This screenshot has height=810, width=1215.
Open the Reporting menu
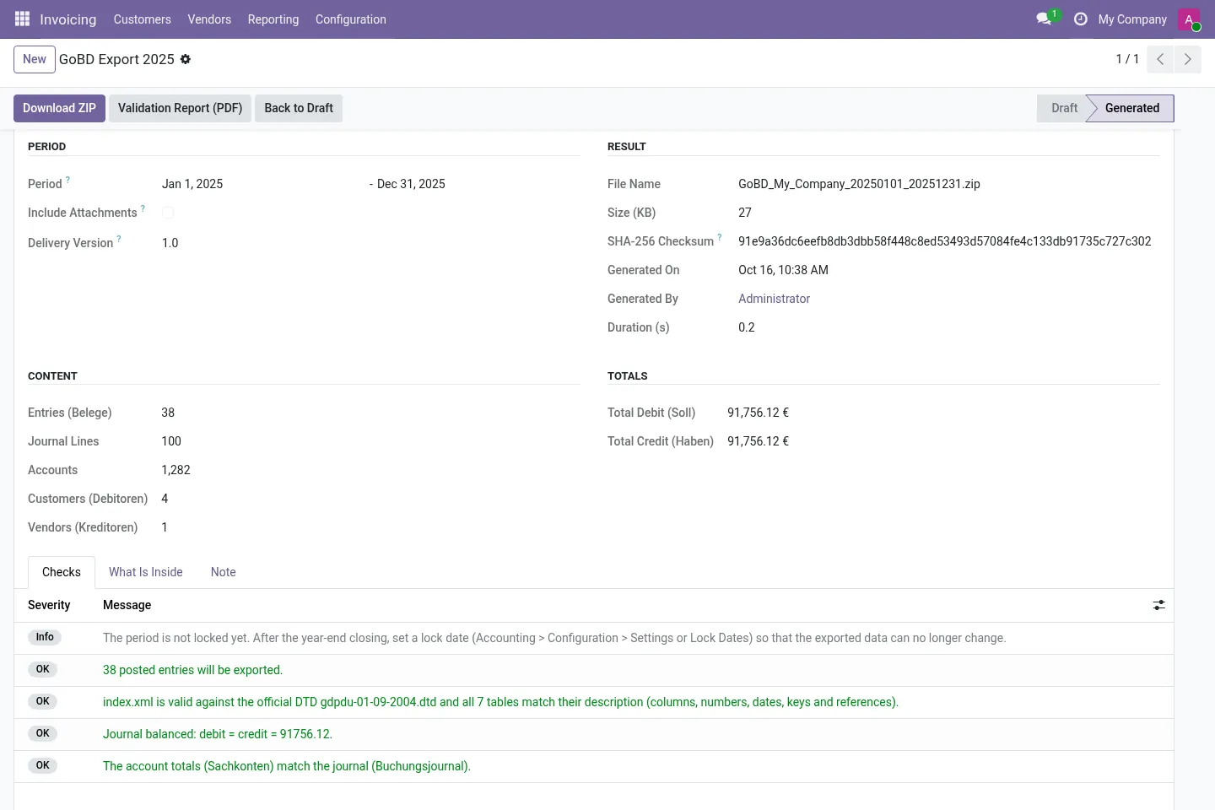pos(273,19)
